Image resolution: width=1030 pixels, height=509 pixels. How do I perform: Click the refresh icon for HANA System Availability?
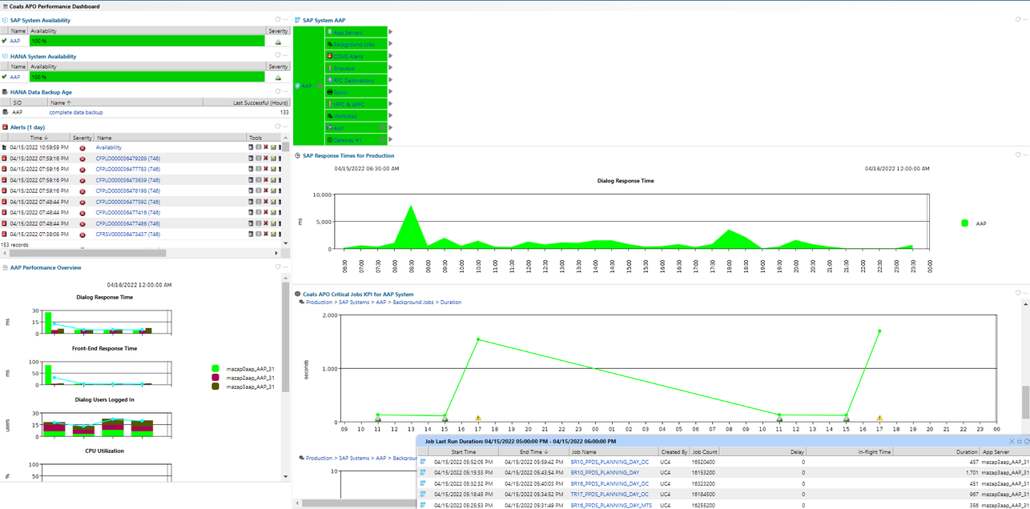[278, 56]
